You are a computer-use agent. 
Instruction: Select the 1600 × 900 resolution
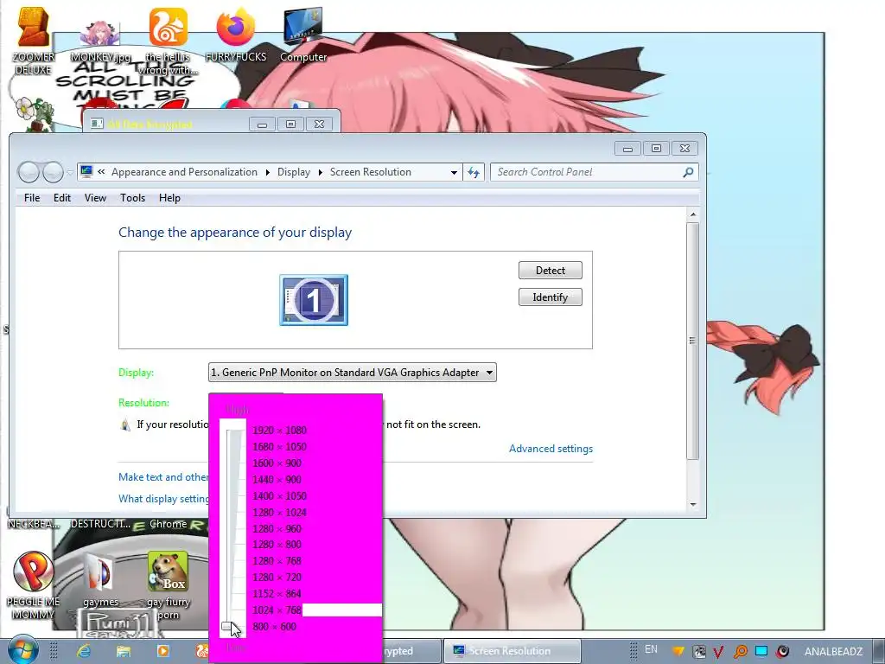(x=277, y=463)
